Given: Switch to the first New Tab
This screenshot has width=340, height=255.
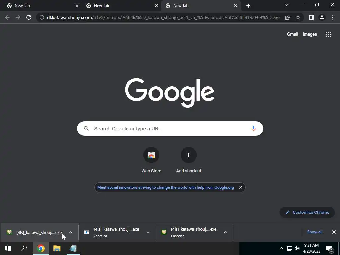Looking at the screenshot, I should coord(41,6).
